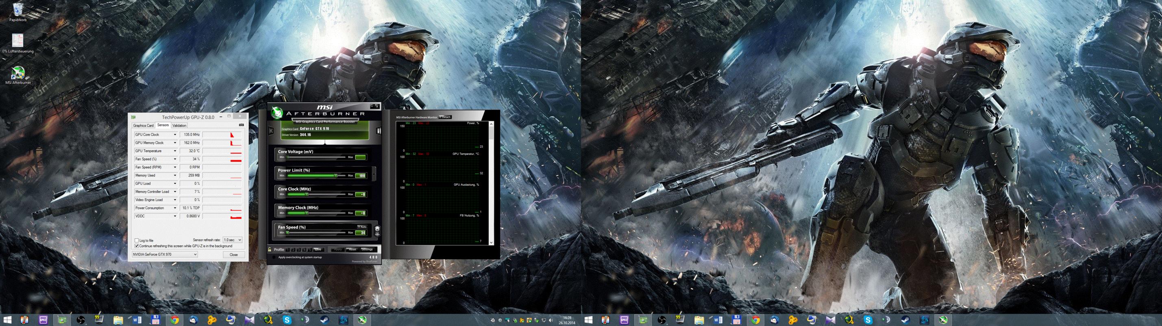
Task: Click the GPU-Z screenshot camera icon
Action: [x=242, y=125]
